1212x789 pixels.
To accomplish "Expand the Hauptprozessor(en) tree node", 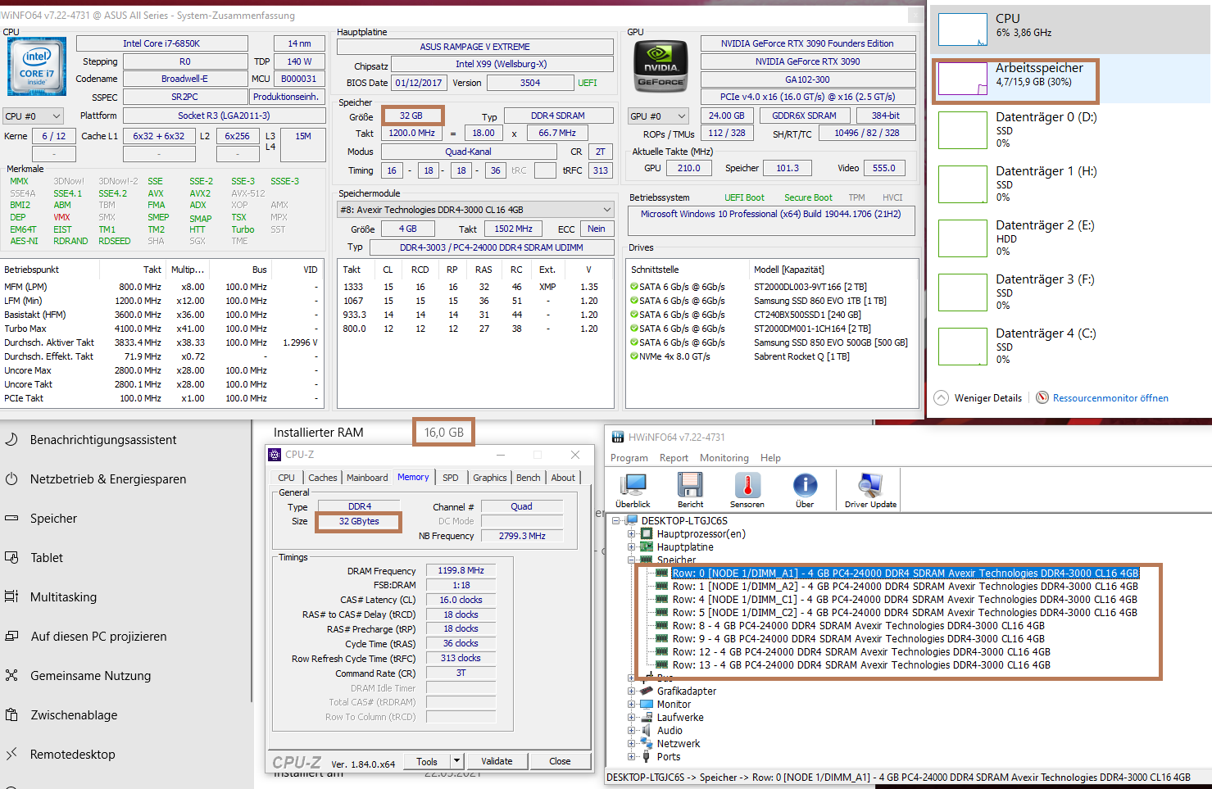I will 632,533.
